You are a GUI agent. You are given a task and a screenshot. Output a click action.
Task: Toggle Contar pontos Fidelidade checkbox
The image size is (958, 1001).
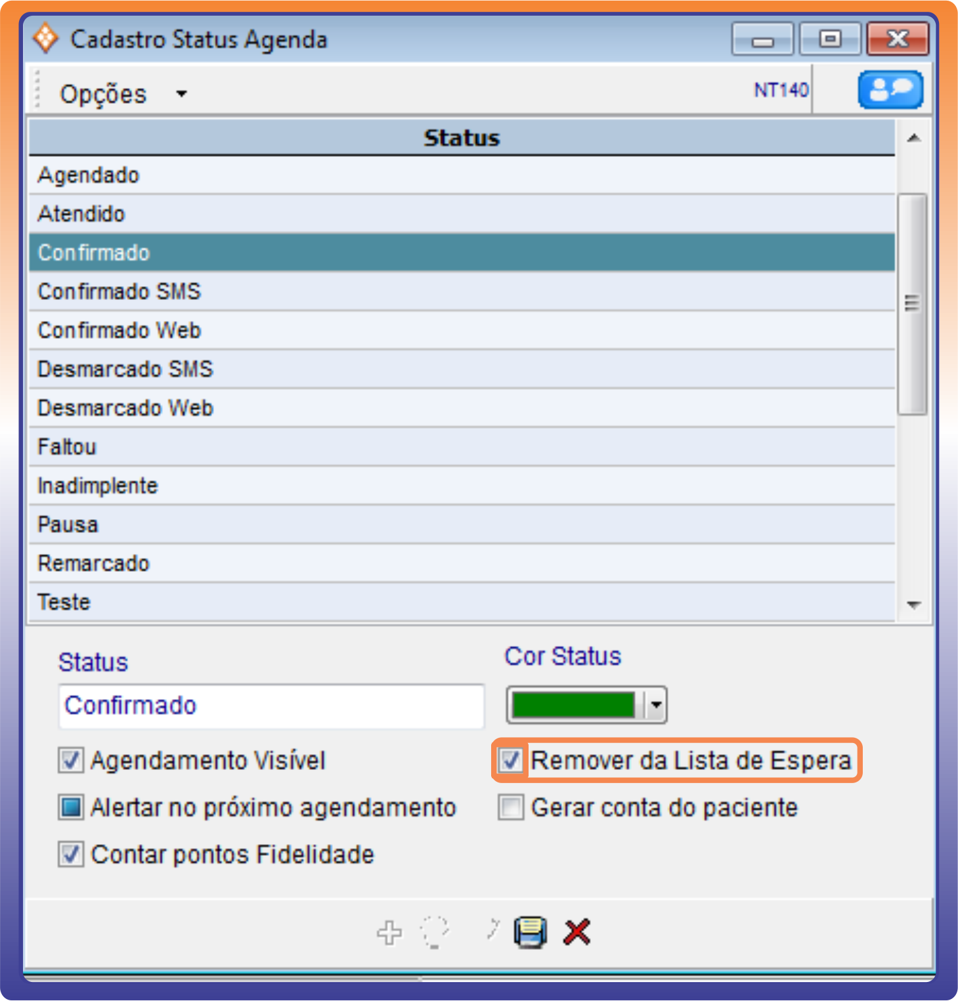[71, 855]
